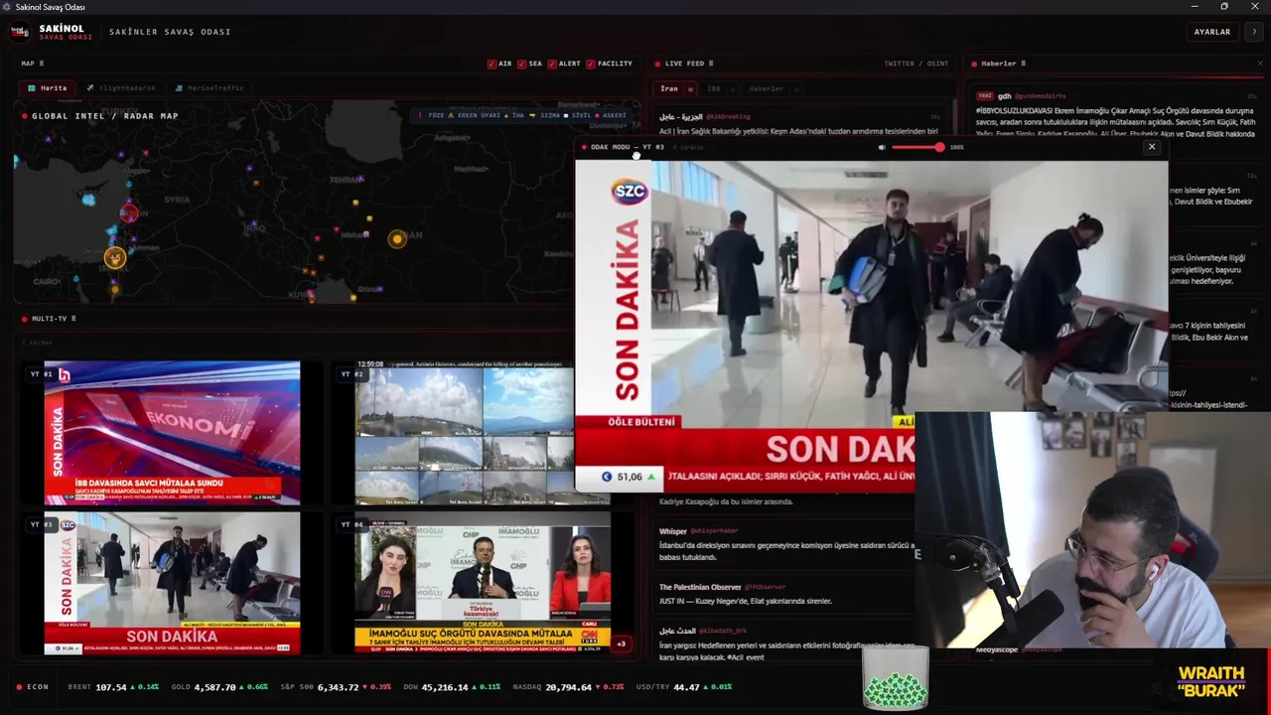The height and width of the screenshot is (715, 1271).
Task: Click the orange marker over Iran
Action: click(397, 238)
